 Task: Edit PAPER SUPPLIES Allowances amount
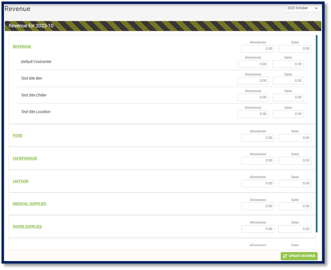[x=258, y=229]
